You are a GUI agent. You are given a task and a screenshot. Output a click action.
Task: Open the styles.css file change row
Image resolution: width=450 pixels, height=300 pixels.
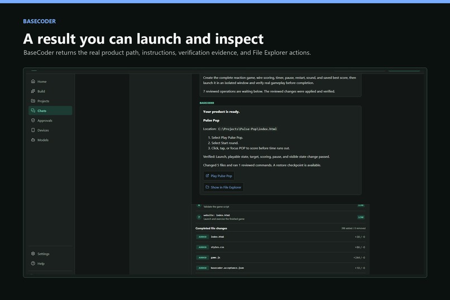tap(280, 247)
